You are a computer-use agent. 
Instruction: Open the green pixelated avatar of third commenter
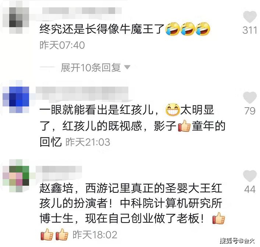coord(16,176)
